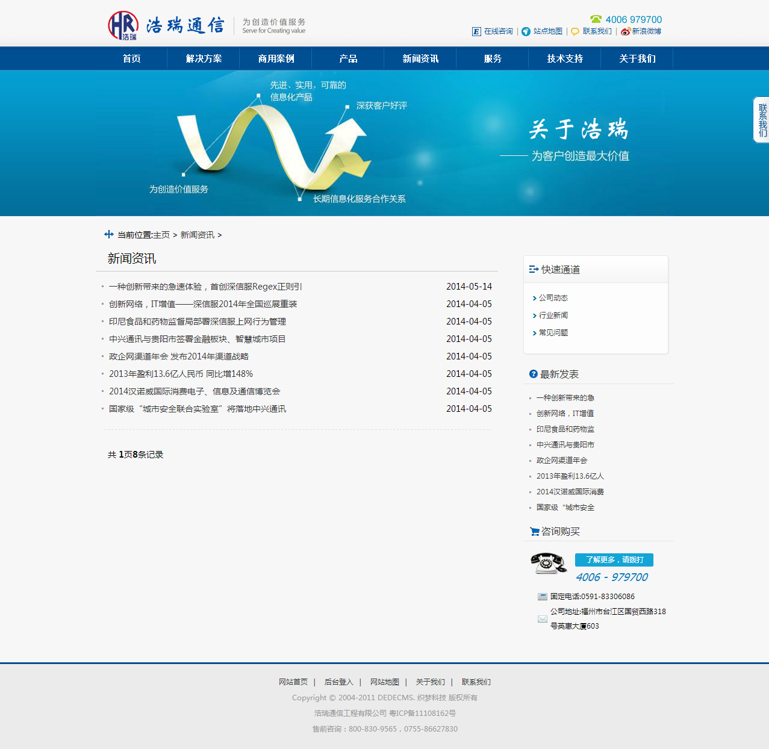Image resolution: width=769 pixels, height=749 pixels.
Task: Click the 新浪微博 Weibo icon
Action: (x=626, y=31)
